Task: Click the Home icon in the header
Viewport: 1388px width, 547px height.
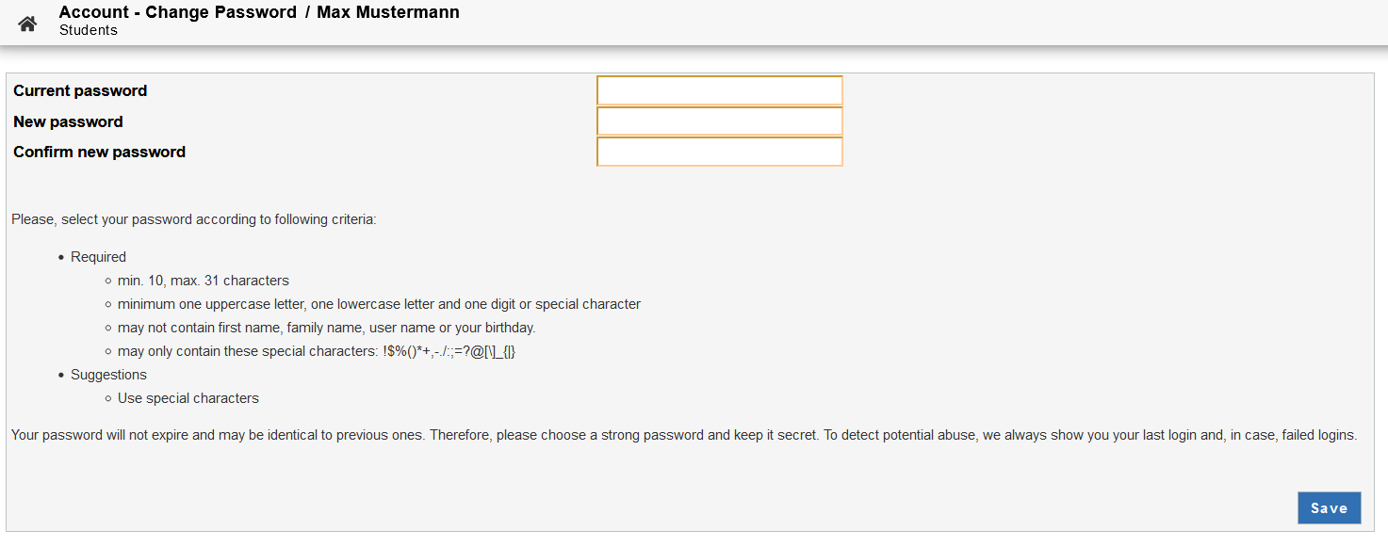Action: (x=27, y=24)
